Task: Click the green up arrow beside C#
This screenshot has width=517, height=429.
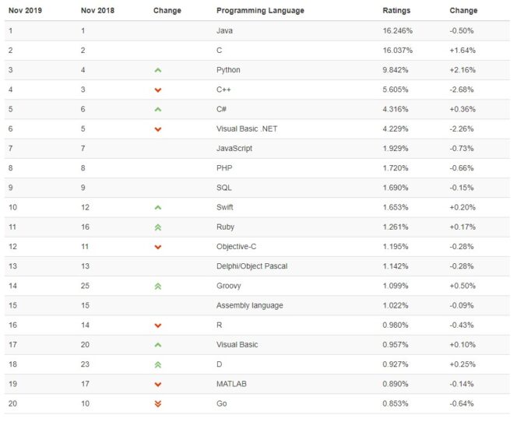Action: [x=158, y=110]
